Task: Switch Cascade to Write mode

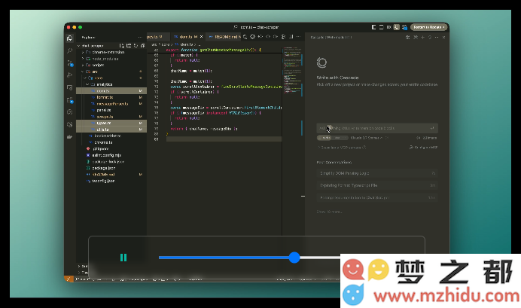Action: pyautogui.click(x=325, y=138)
